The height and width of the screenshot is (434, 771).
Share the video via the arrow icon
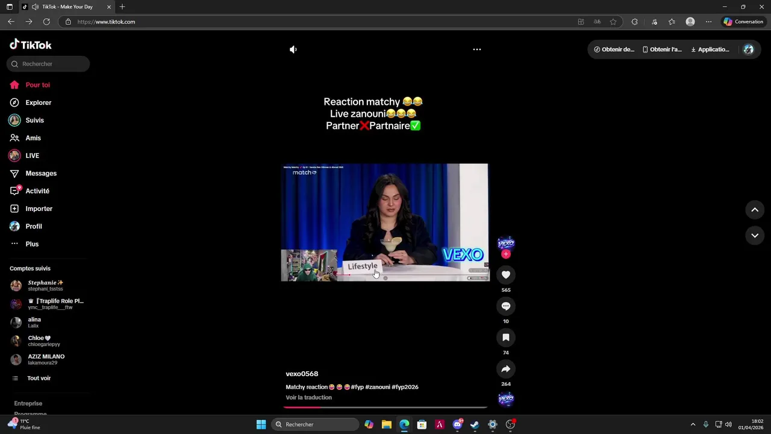coord(506,369)
